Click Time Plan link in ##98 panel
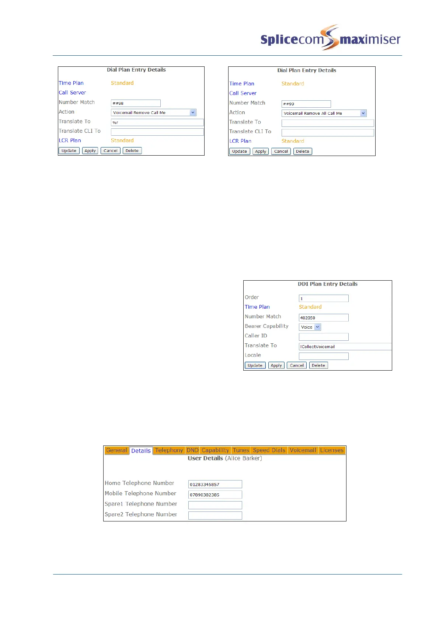 coord(71,83)
